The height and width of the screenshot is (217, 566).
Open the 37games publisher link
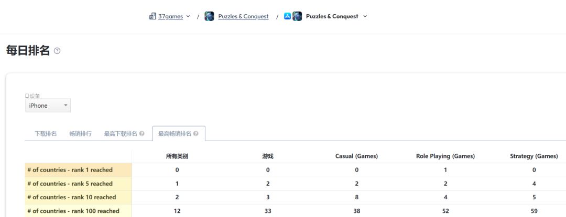click(x=170, y=16)
